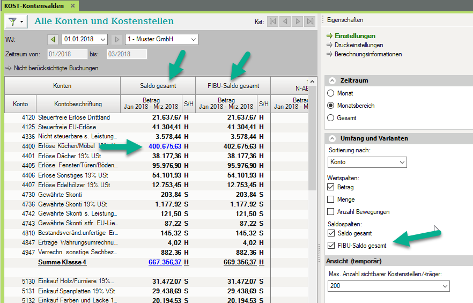The height and width of the screenshot is (303, 473).
Task: Collapse the Zeitraum section
Action: (x=332, y=80)
